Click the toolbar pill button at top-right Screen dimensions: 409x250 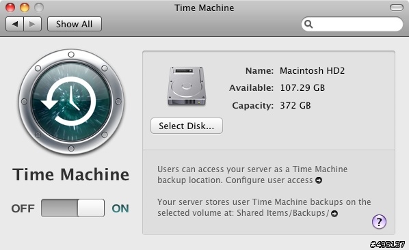(397, 8)
